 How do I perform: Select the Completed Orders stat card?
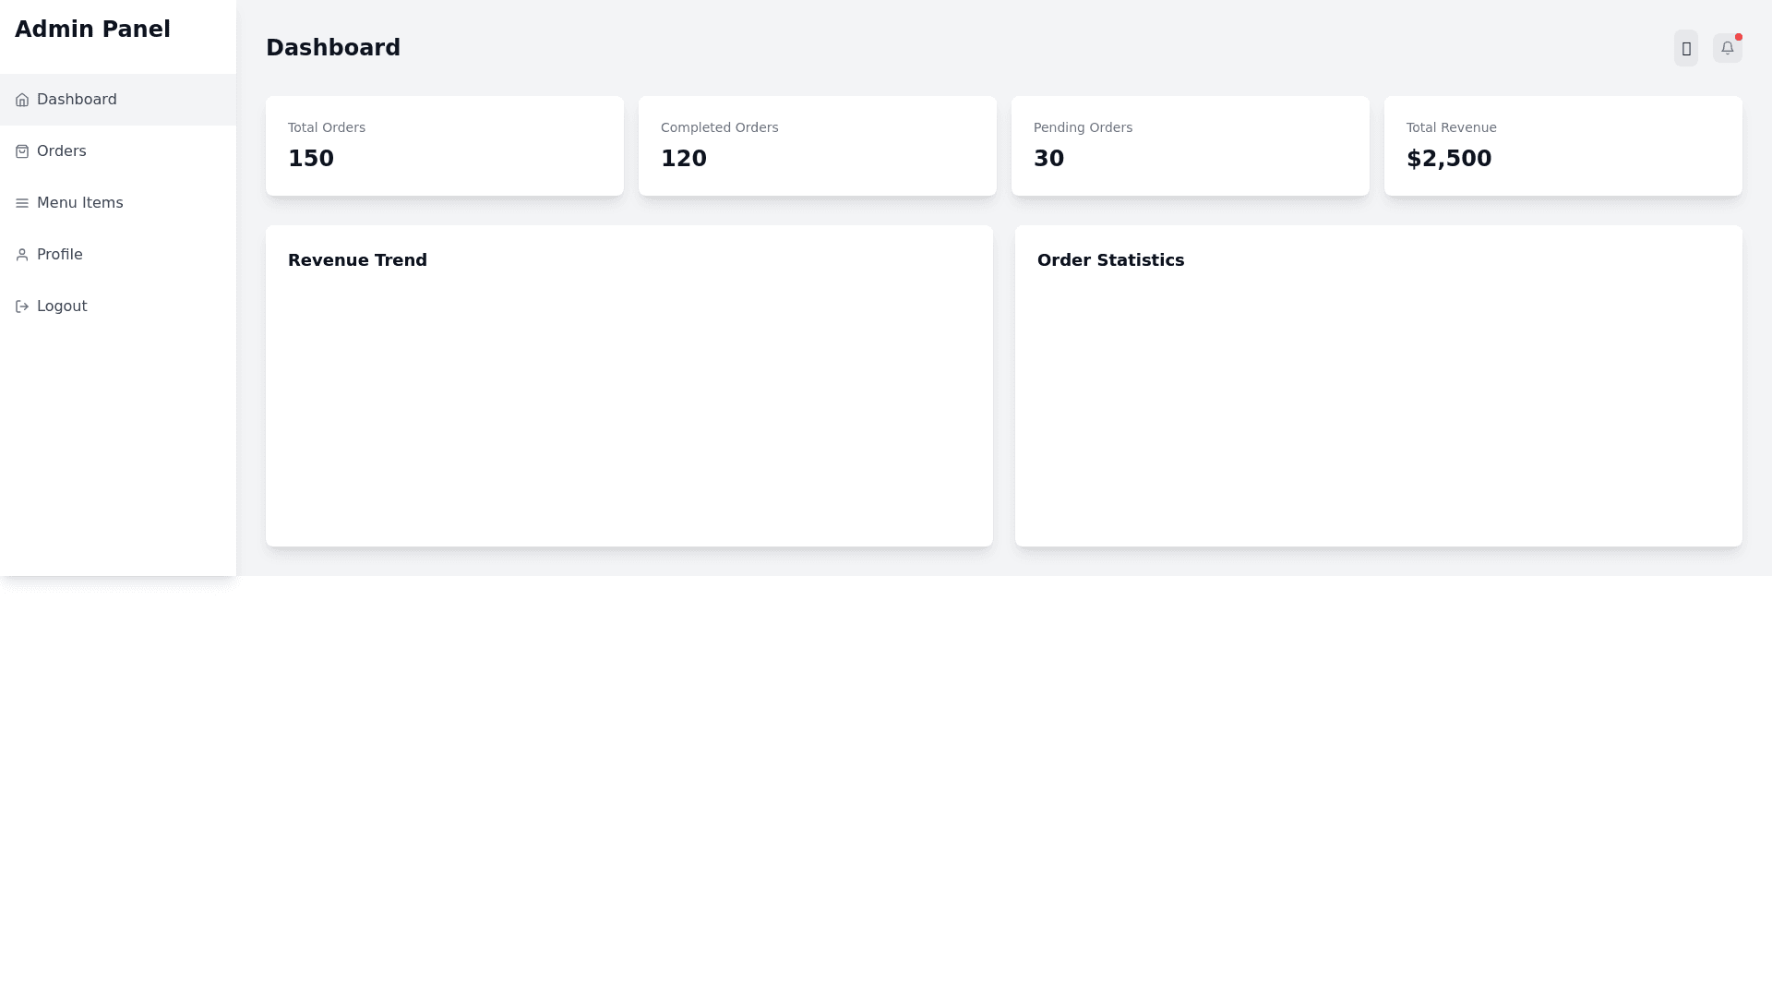click(817, 146)
